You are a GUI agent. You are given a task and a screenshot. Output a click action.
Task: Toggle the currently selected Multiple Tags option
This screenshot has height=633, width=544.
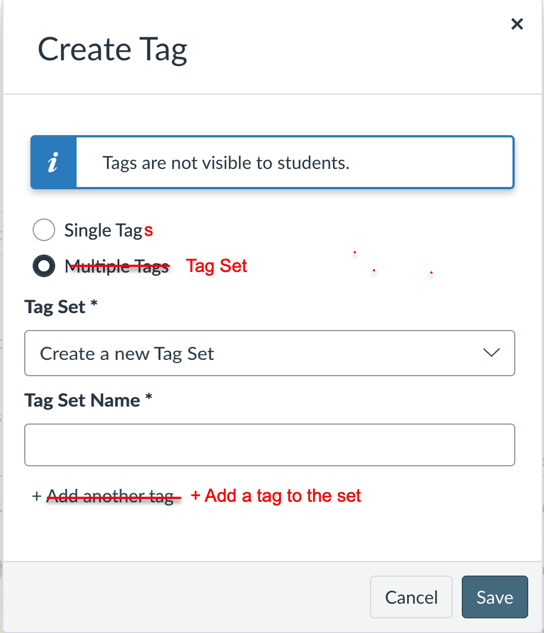[x=44, y=266]
